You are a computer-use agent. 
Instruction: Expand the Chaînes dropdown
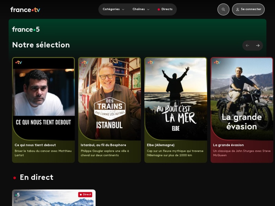pos(141,9)
